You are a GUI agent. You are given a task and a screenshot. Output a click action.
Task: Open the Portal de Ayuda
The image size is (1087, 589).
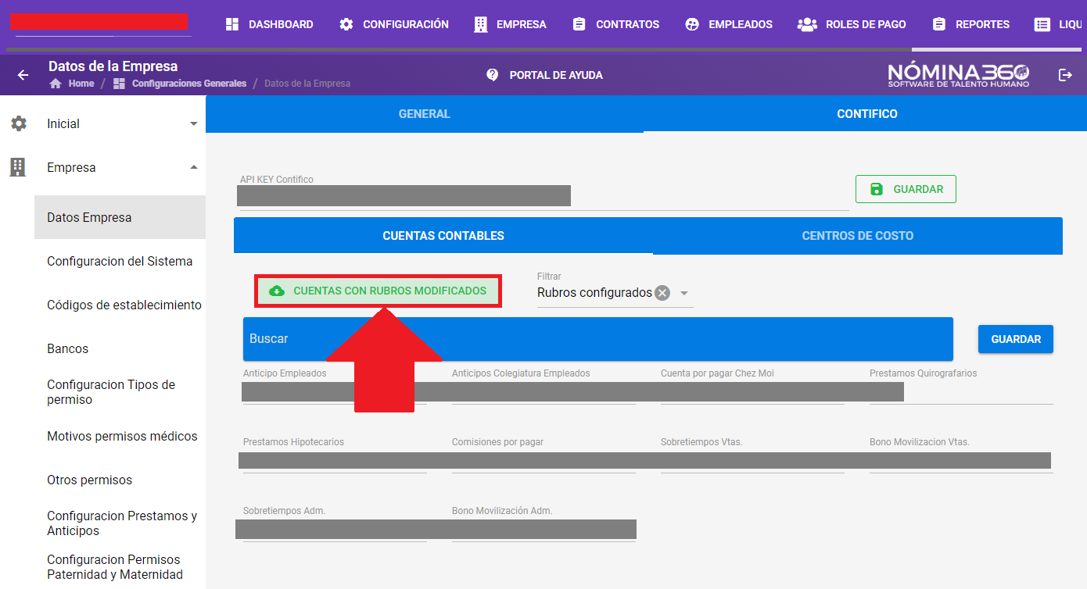click(544, 75)
